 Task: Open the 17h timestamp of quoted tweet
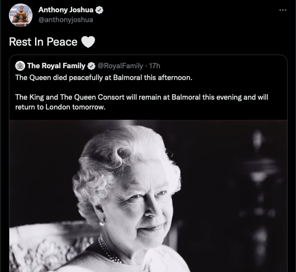[154, 66]
